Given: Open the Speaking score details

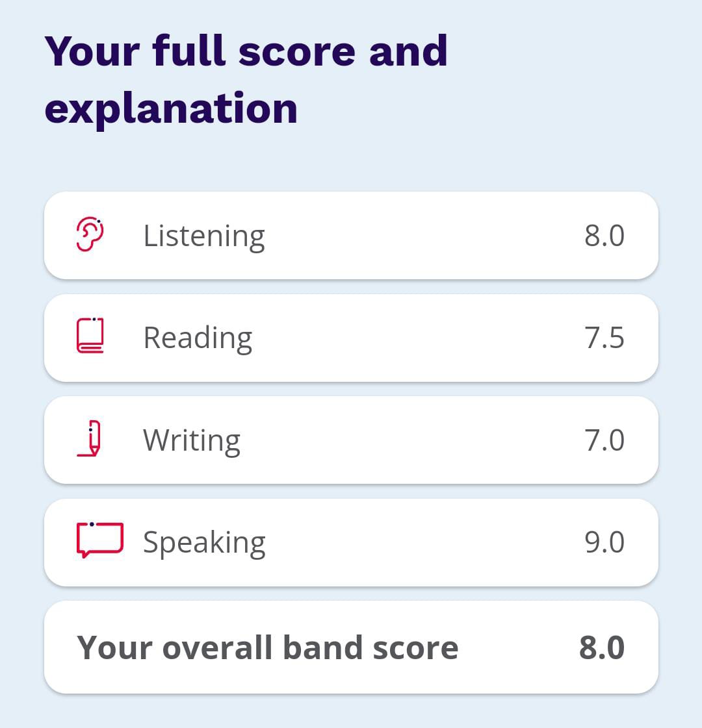Looking at the screenshot, I should click(x=351, y=542).
